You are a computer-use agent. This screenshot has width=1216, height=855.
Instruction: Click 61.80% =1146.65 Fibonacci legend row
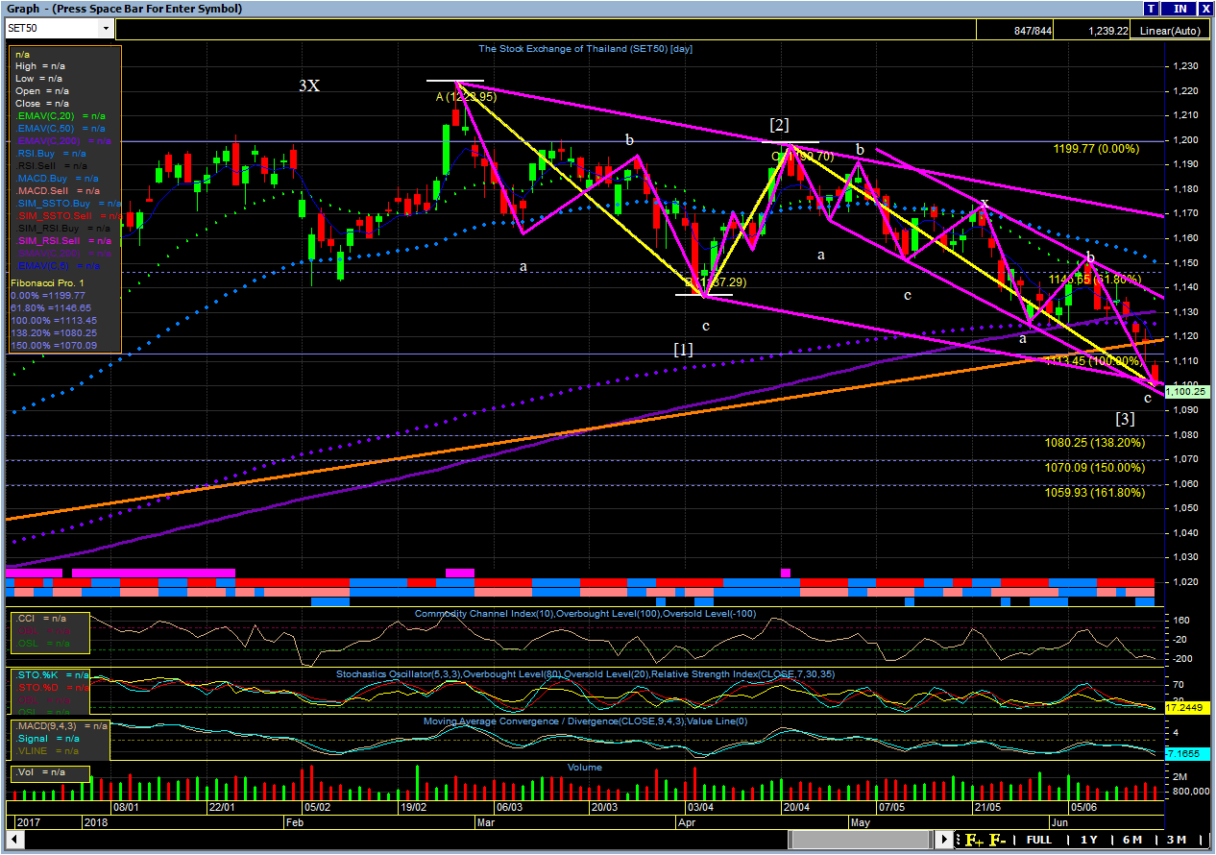(x=51, y=306)
